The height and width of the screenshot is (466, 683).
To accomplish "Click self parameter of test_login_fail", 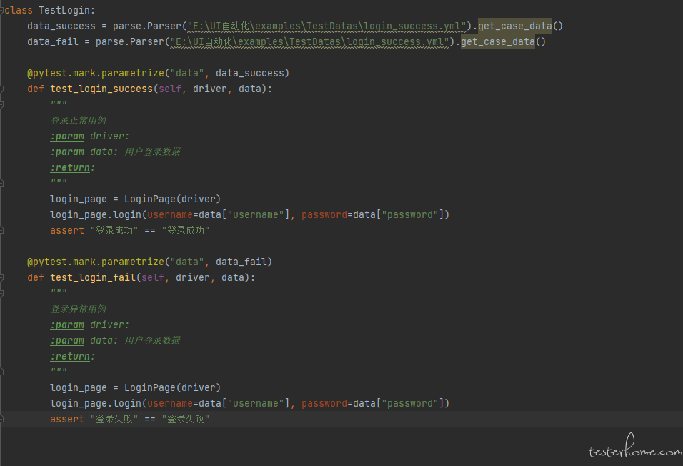I will click(x=153, y=278).
